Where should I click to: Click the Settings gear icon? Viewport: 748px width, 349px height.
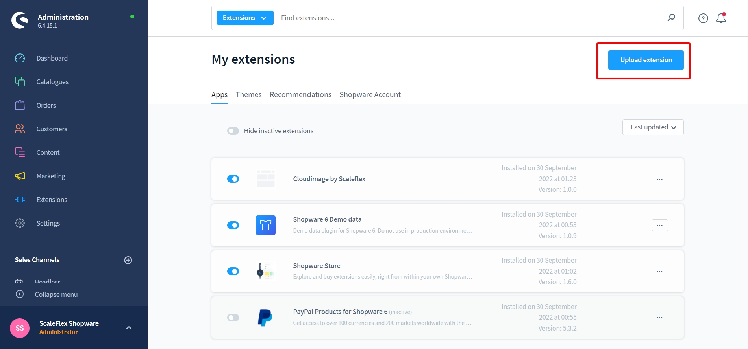[x=20, y=223]
